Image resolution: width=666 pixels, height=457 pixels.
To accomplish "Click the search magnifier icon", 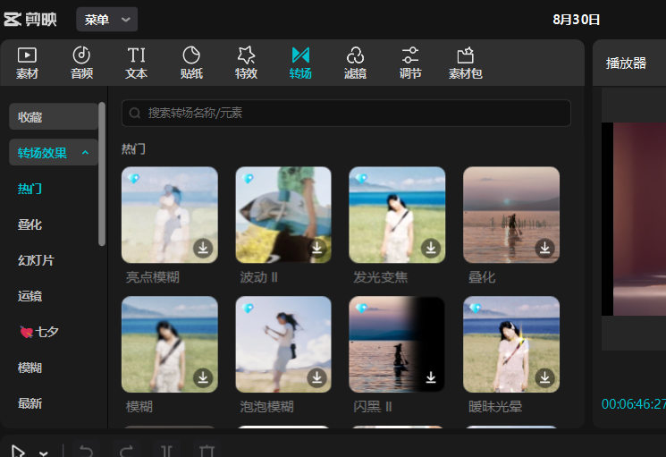I will [135, 113].
